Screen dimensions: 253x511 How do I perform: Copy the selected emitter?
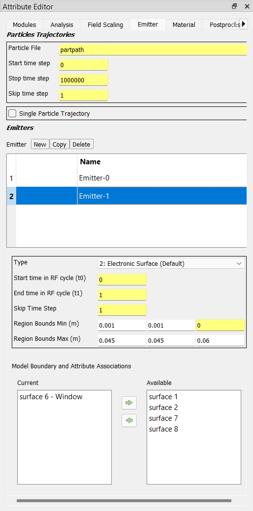(x=59, y=144)
